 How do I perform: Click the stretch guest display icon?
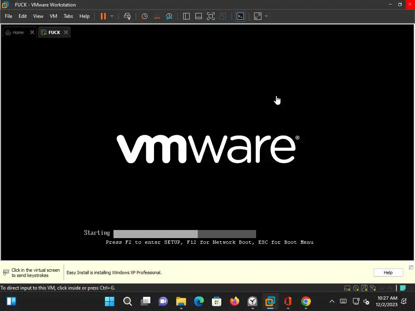(x=258, y=16)
